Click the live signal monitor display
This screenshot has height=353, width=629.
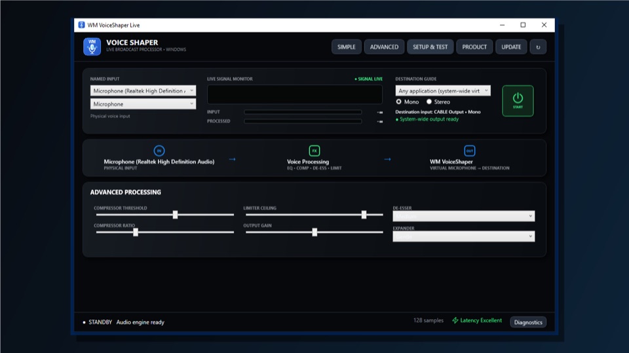[294, 94]
